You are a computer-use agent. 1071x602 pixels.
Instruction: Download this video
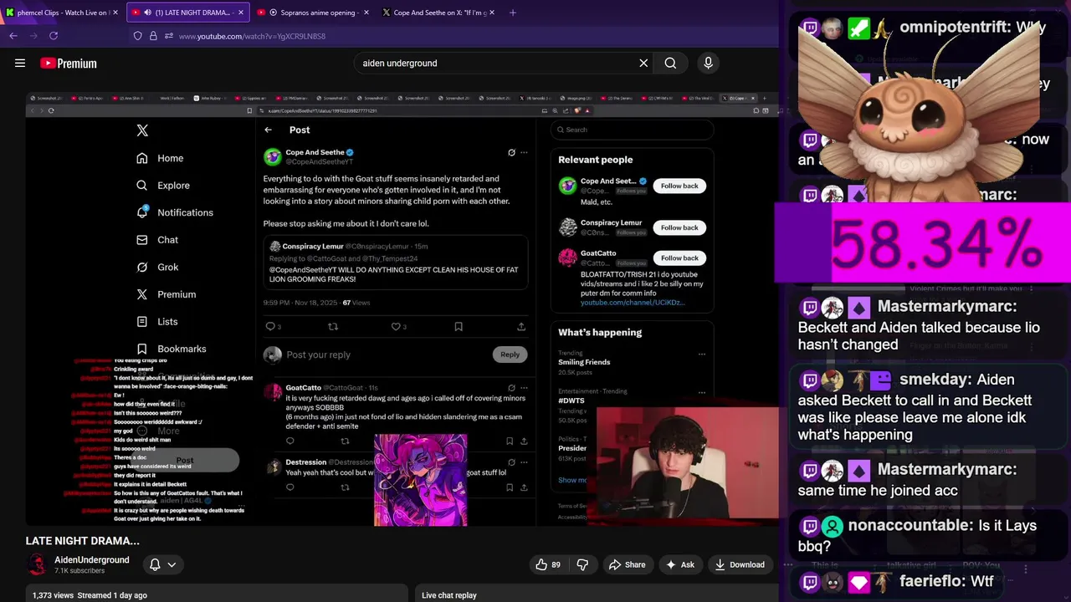pyautogui.click(x=739, y=564)
